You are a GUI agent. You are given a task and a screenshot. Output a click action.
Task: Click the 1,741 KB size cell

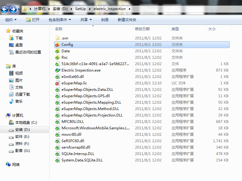coord(221,141)
